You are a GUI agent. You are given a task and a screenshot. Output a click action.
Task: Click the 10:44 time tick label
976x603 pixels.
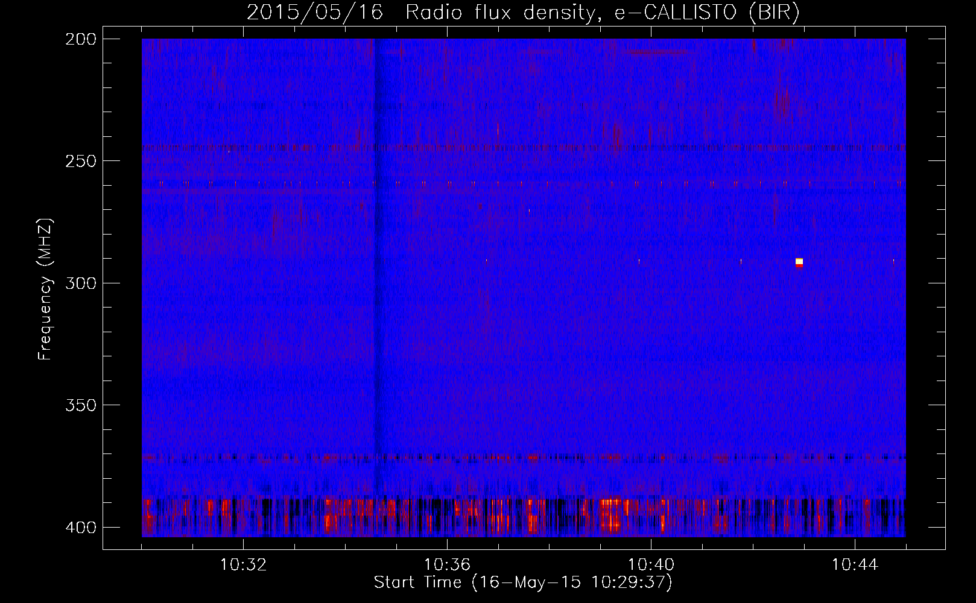855,564
